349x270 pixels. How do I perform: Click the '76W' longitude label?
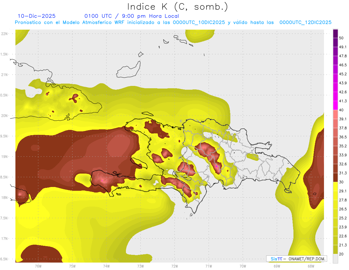coord(38,266)
